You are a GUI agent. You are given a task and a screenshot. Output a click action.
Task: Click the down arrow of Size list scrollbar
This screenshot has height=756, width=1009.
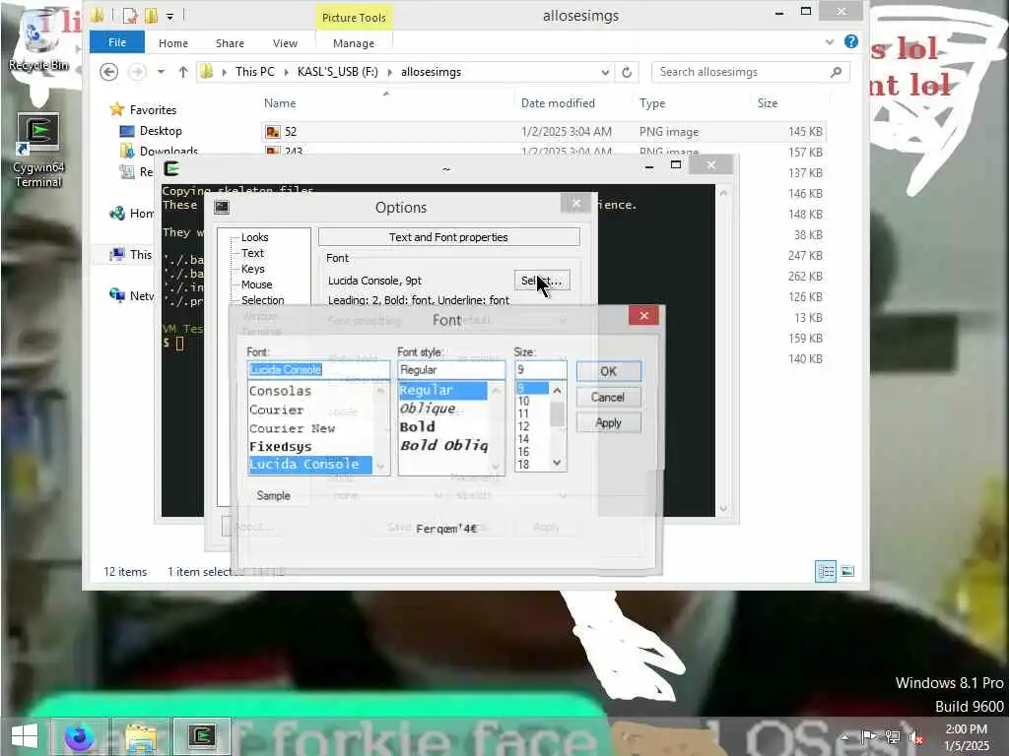pos(558,463)
